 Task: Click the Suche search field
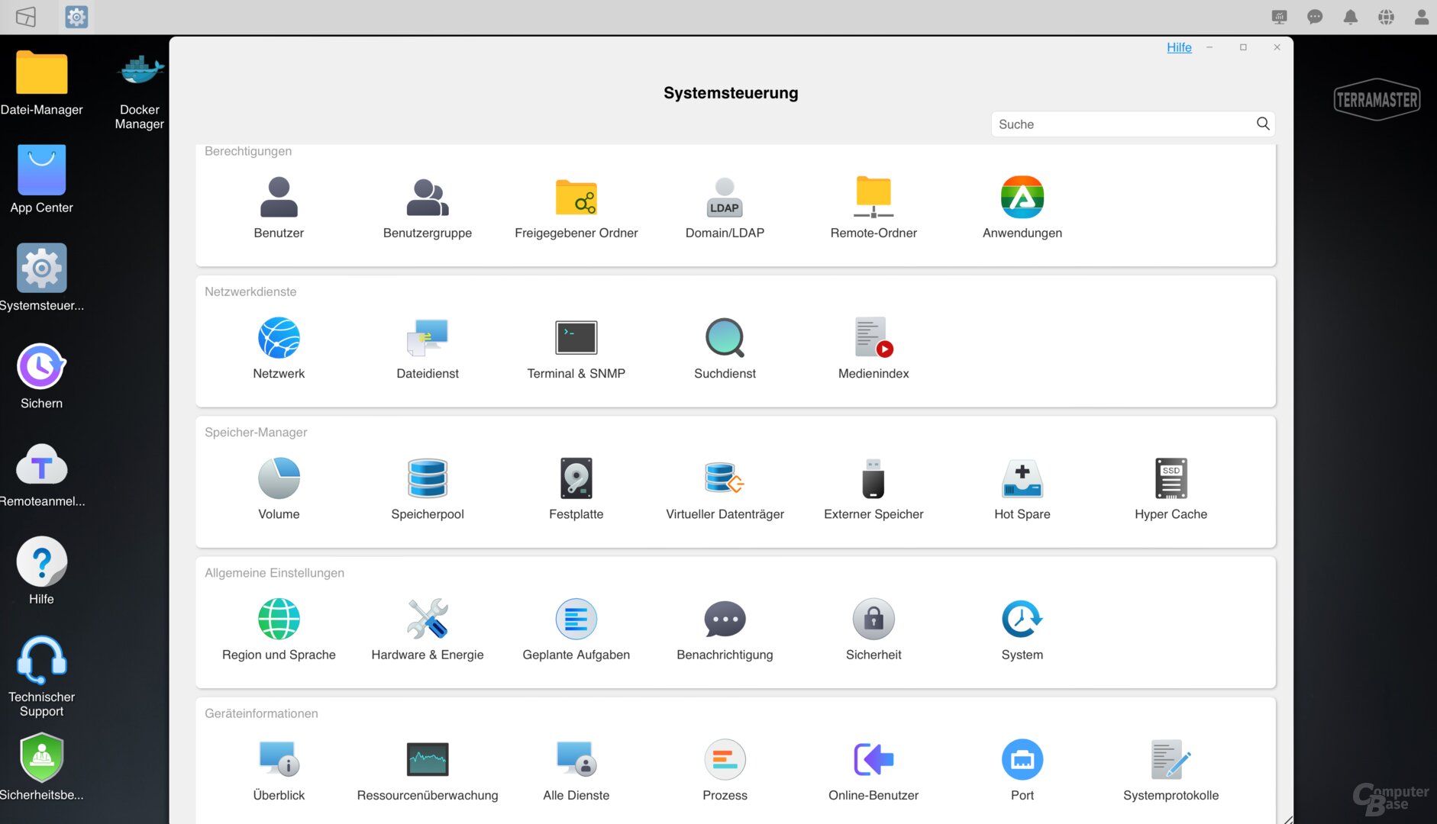pyautogui.click(x=1122, y=124)
